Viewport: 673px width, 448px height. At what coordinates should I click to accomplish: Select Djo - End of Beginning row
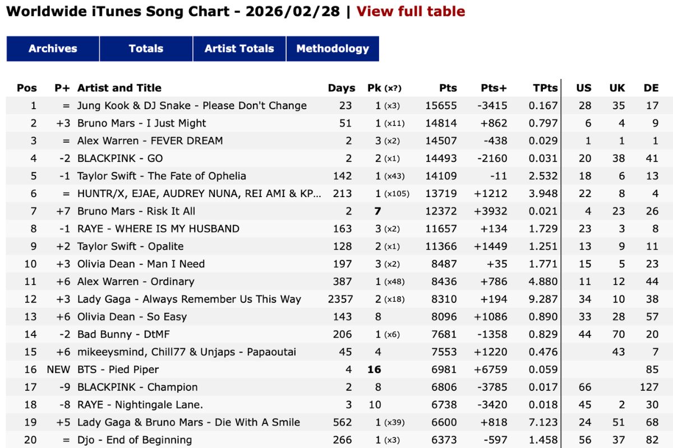(135, 440)
